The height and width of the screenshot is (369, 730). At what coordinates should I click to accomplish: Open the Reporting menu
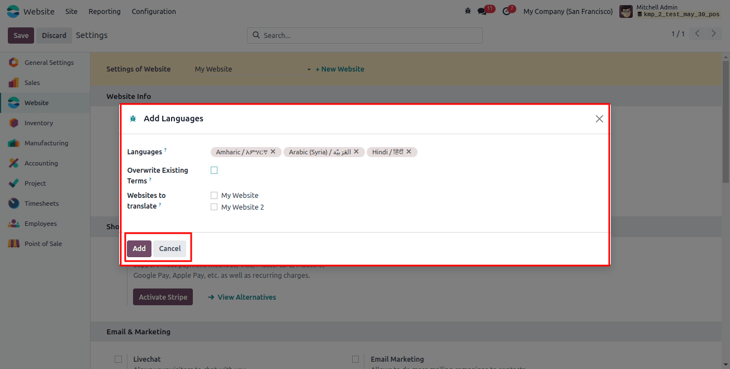pyautogui.click(x=105, y=11)
